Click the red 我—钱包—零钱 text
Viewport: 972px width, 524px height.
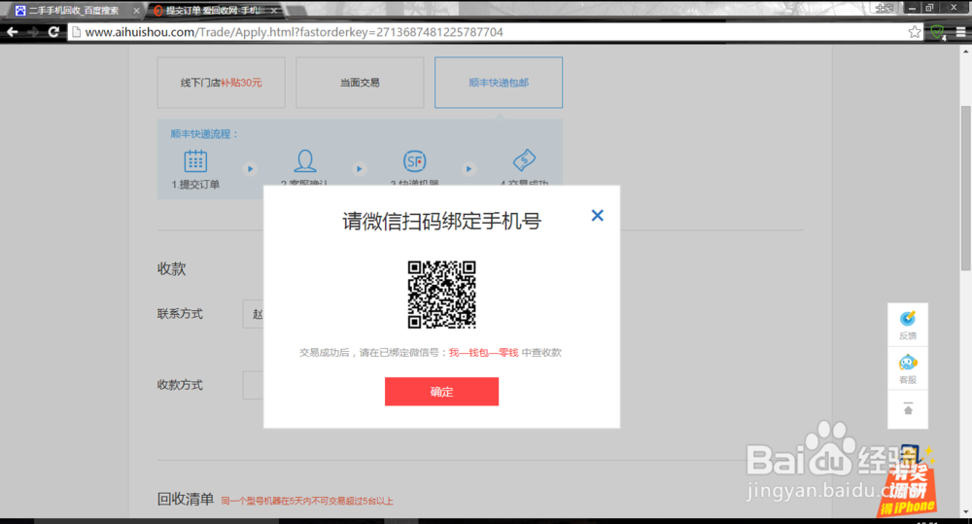(x=483, y=352)
